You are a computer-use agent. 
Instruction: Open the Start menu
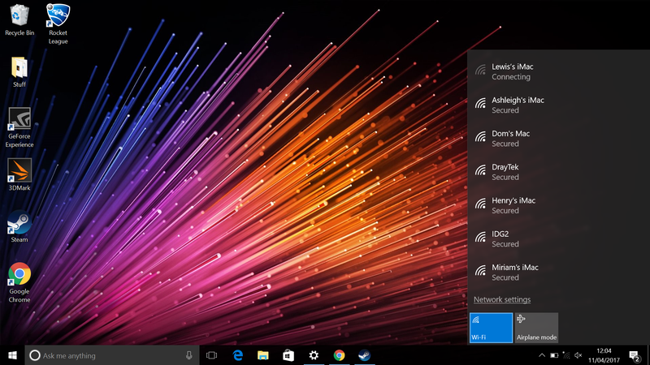pos(12,355)
